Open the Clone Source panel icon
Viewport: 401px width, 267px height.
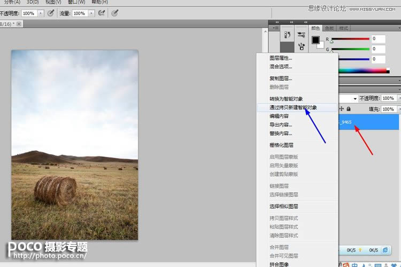pyautogui.click(x=302, y=46)
